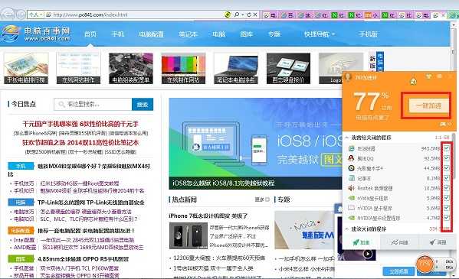Click the NVIDIA显卡设置程序 green icon

351,218
